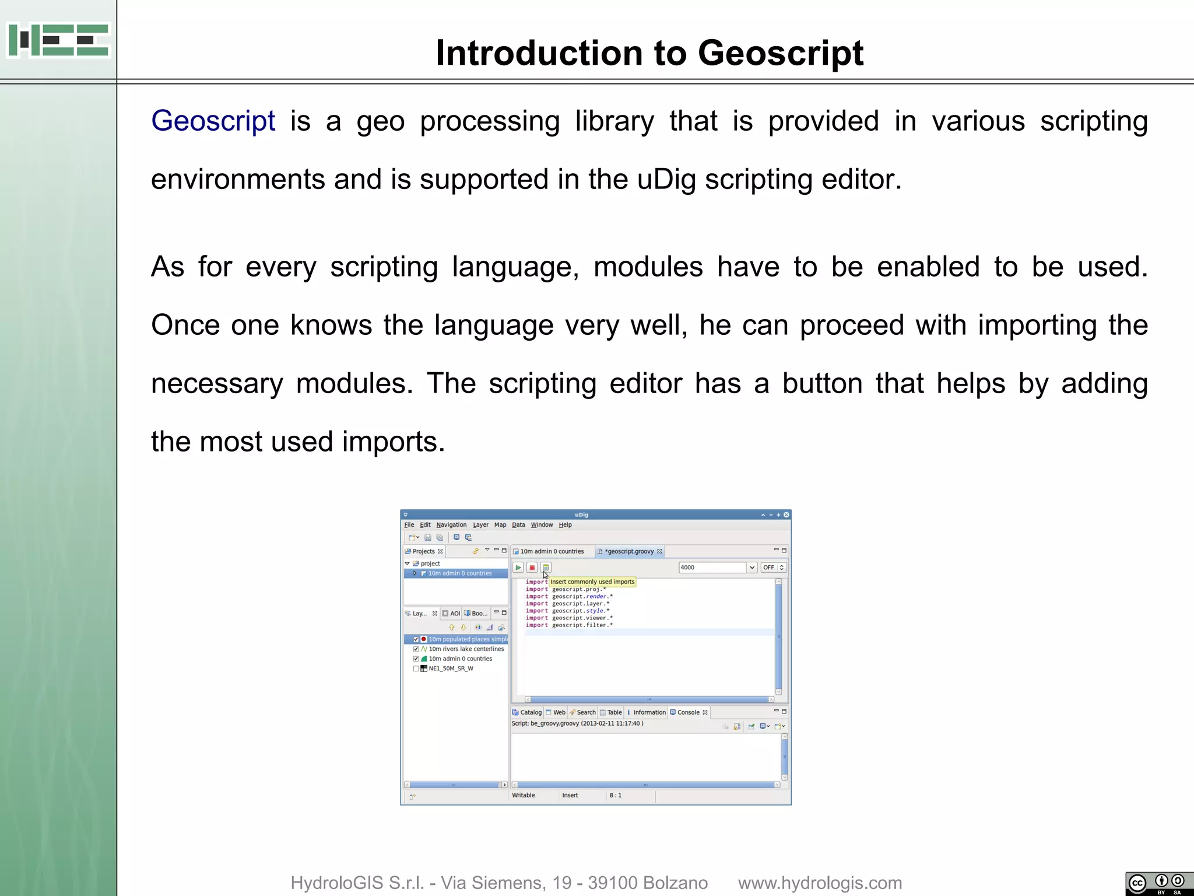Move layer up with yellow up arrow

(x=451, y=628)
